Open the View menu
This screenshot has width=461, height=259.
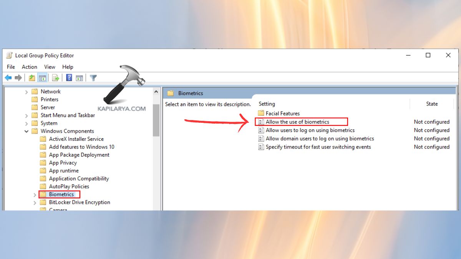[50, 67]
